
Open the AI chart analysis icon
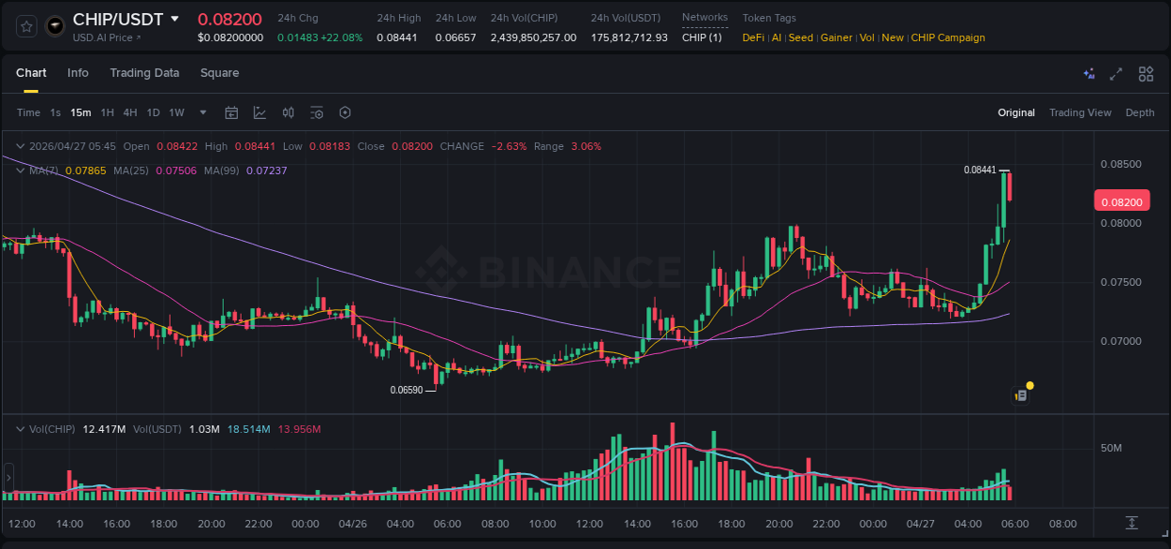[x=1089, y=74]
